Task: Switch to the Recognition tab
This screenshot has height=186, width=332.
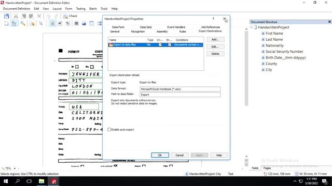Action: point(138,32)
